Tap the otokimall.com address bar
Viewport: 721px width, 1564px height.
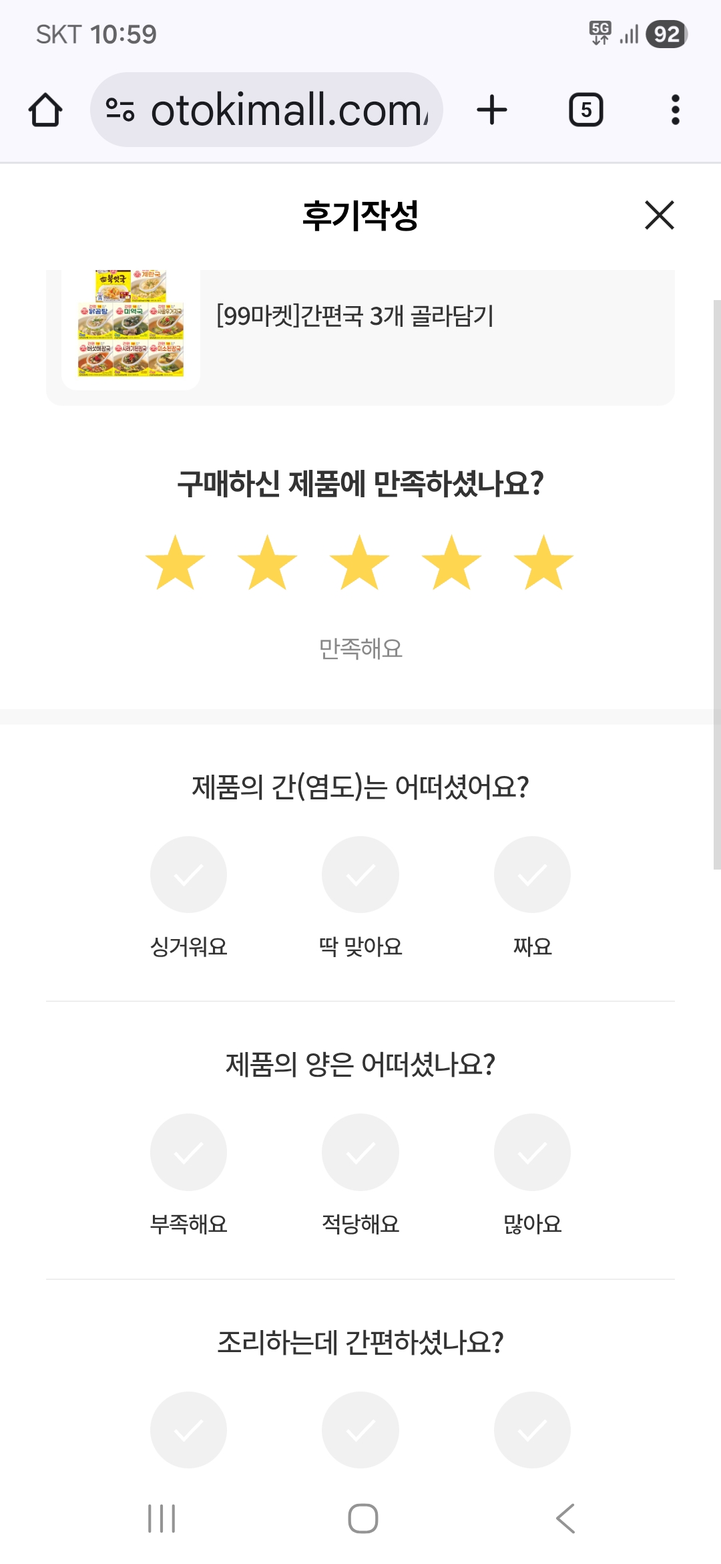[x=287, y=110]
